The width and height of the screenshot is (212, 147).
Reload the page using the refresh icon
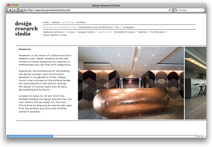tap(170, 10)
